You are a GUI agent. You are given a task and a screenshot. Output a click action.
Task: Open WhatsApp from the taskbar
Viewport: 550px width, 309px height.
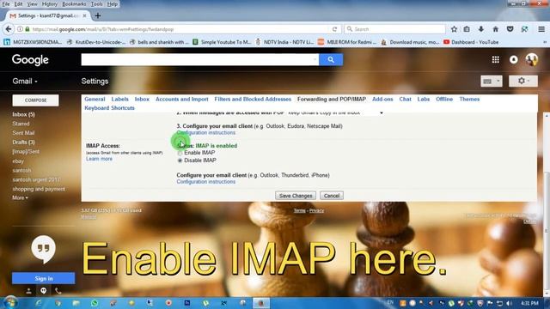95,303
